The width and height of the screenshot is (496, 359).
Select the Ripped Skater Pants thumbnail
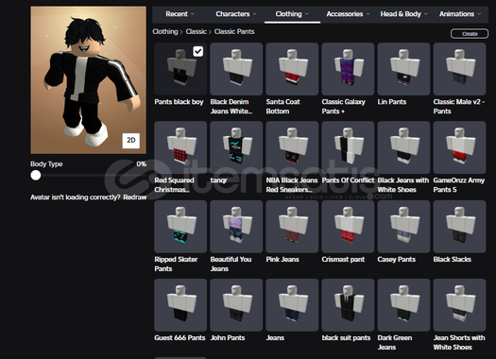[x=180, y=227]
